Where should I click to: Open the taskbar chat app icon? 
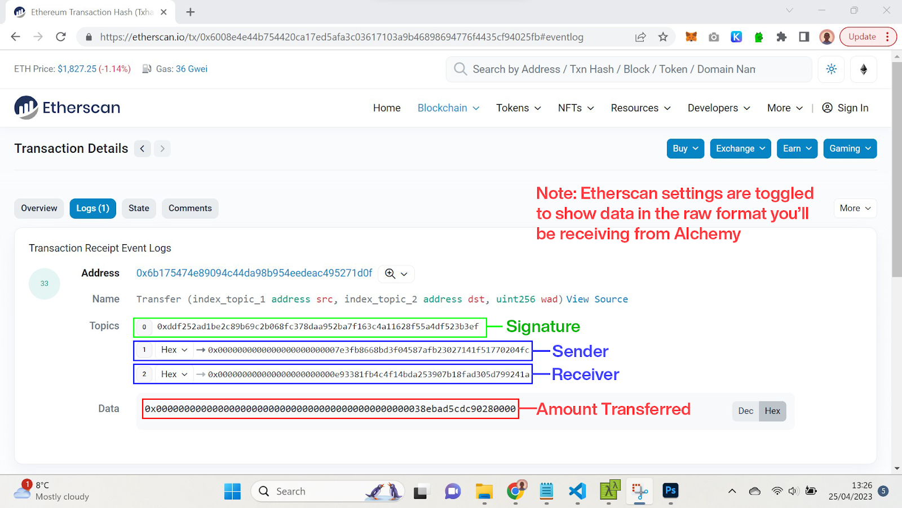453,492
